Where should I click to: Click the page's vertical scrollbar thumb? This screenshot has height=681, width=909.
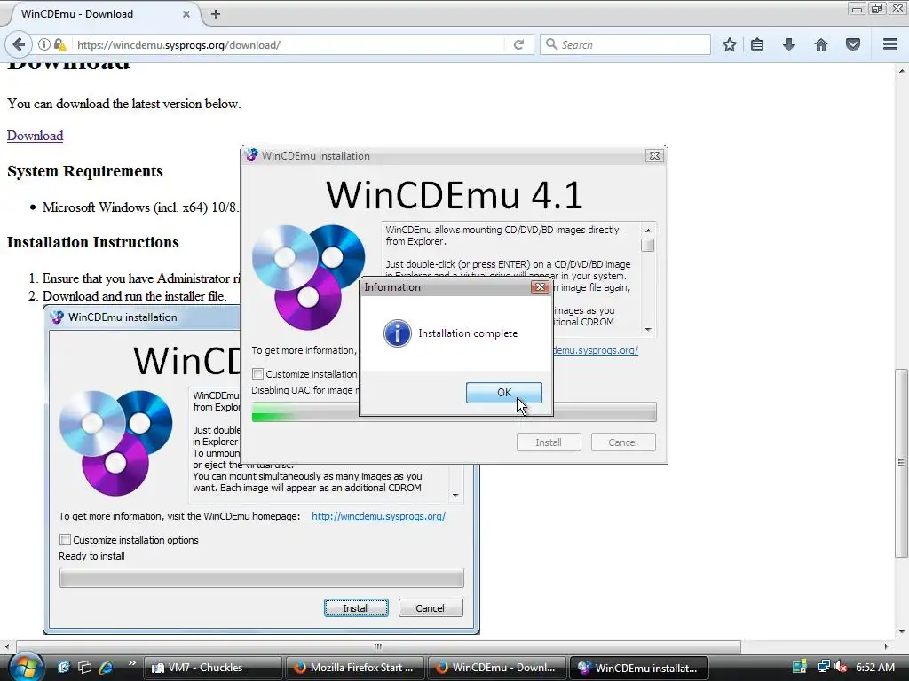(x=901, y=463)
